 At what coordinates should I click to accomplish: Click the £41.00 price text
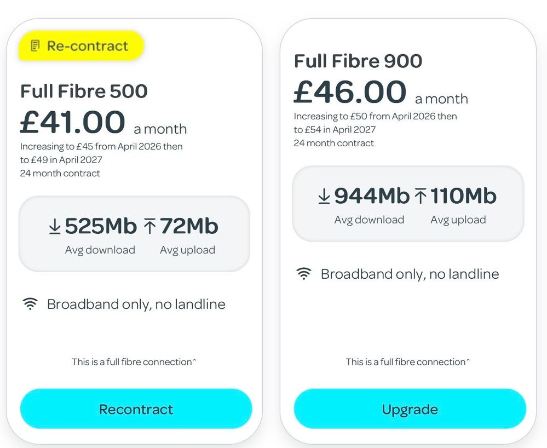pyautogui.click(x=72, y=122)
